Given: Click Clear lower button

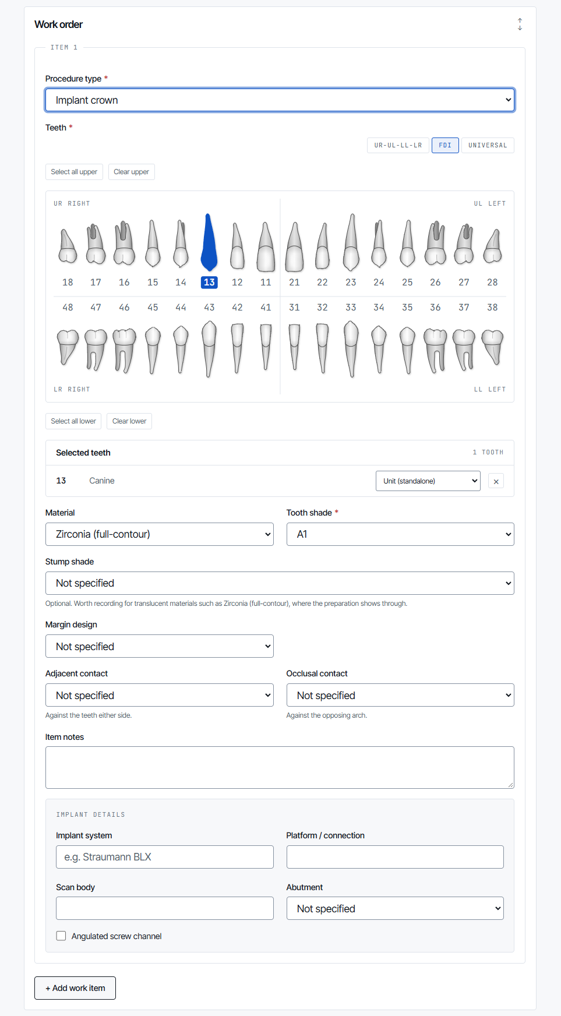Looking at the screenshot, I should point(129,421).
